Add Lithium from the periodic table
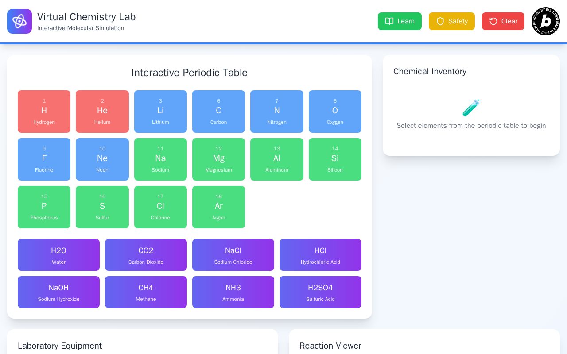Viewport: 567px width, 354px height. [160, 112]
